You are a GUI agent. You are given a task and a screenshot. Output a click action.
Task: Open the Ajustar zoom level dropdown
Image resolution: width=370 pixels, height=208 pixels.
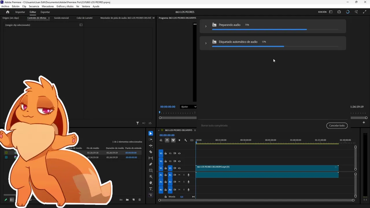pyautogui.click(x=188, y=107)
